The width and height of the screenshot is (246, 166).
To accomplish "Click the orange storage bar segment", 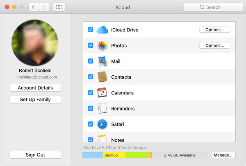I will point(150,155).
